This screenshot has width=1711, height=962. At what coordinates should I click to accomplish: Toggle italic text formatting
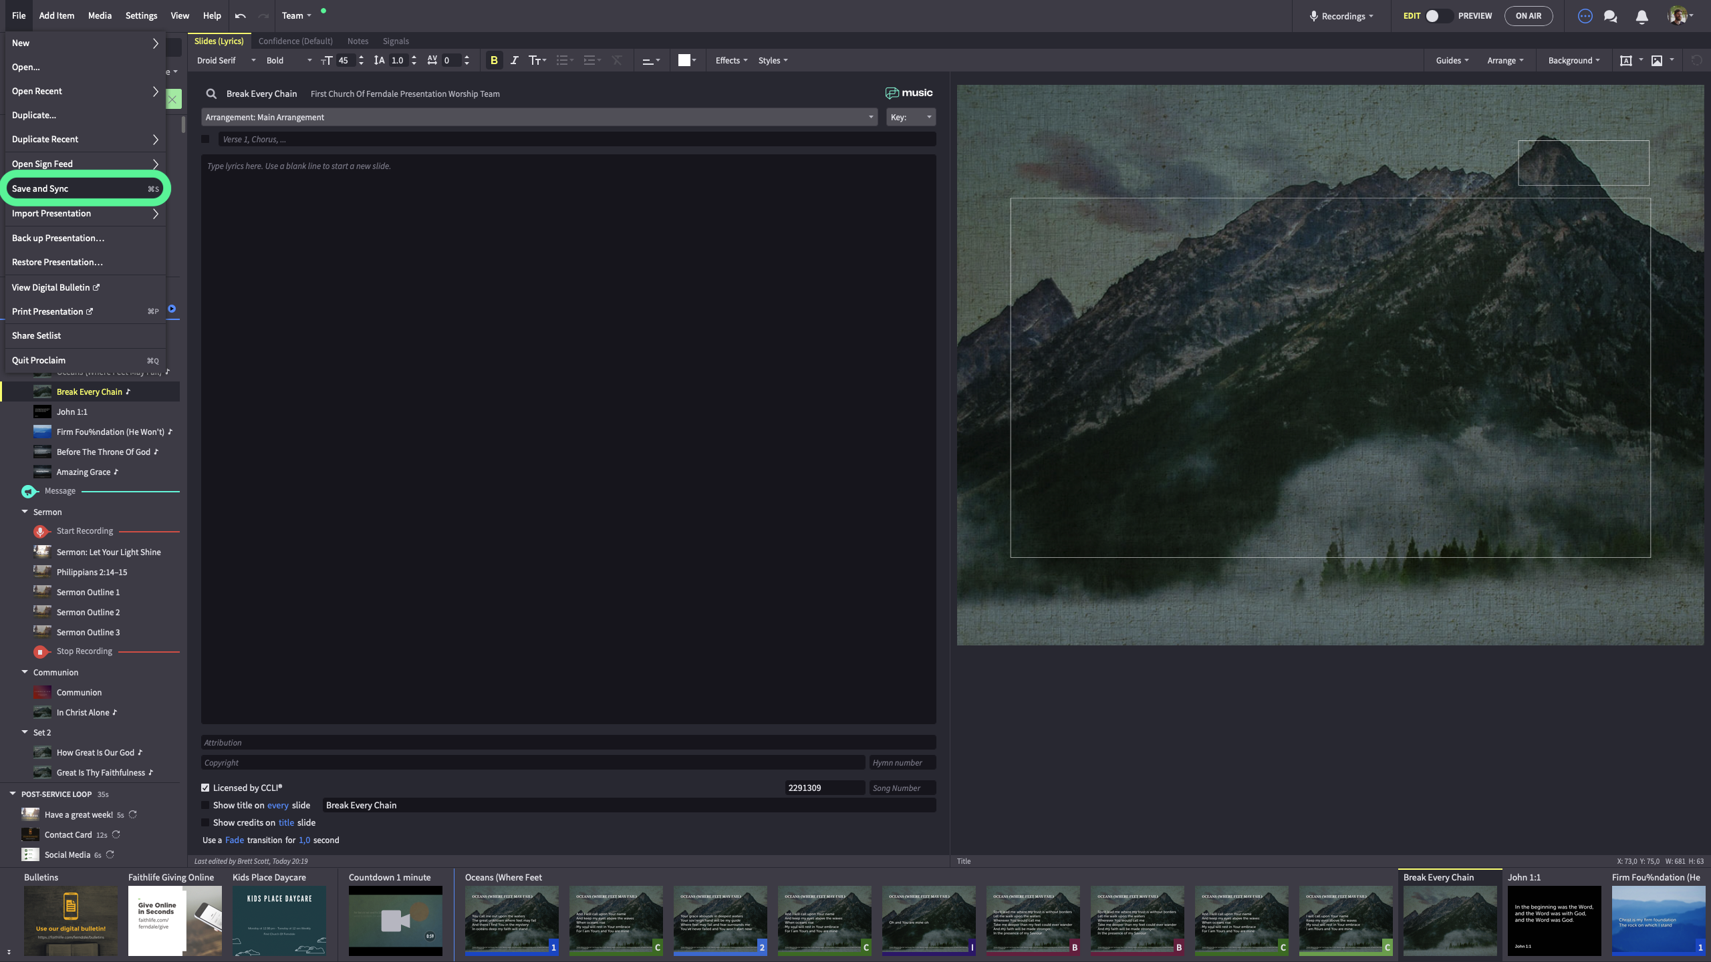pos(514,60)
